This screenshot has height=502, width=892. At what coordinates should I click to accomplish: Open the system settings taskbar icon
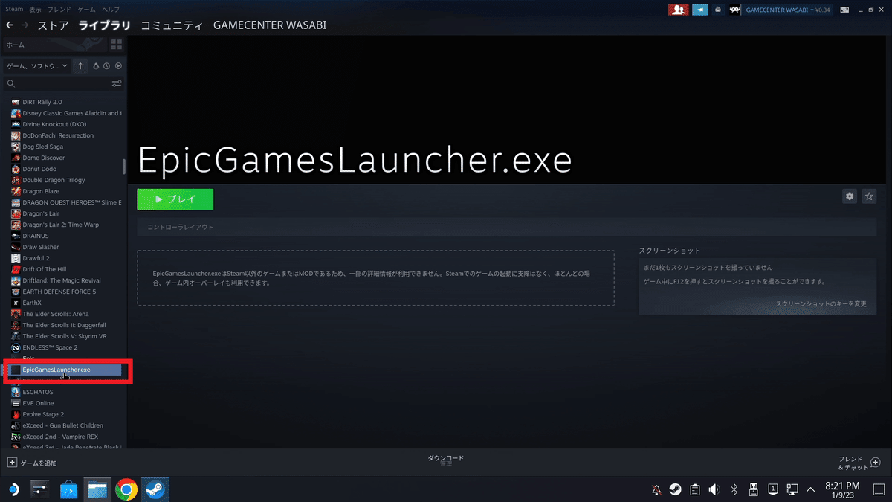click(x=39, y=489)
